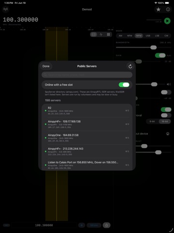This screenshot has height=233, width=174.
Task: Adjust the Bandwidth slider handle
Action: click(x=153, y=48)
